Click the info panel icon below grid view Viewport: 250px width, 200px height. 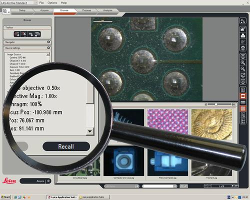pyautogui.click(x=243, y=115)
